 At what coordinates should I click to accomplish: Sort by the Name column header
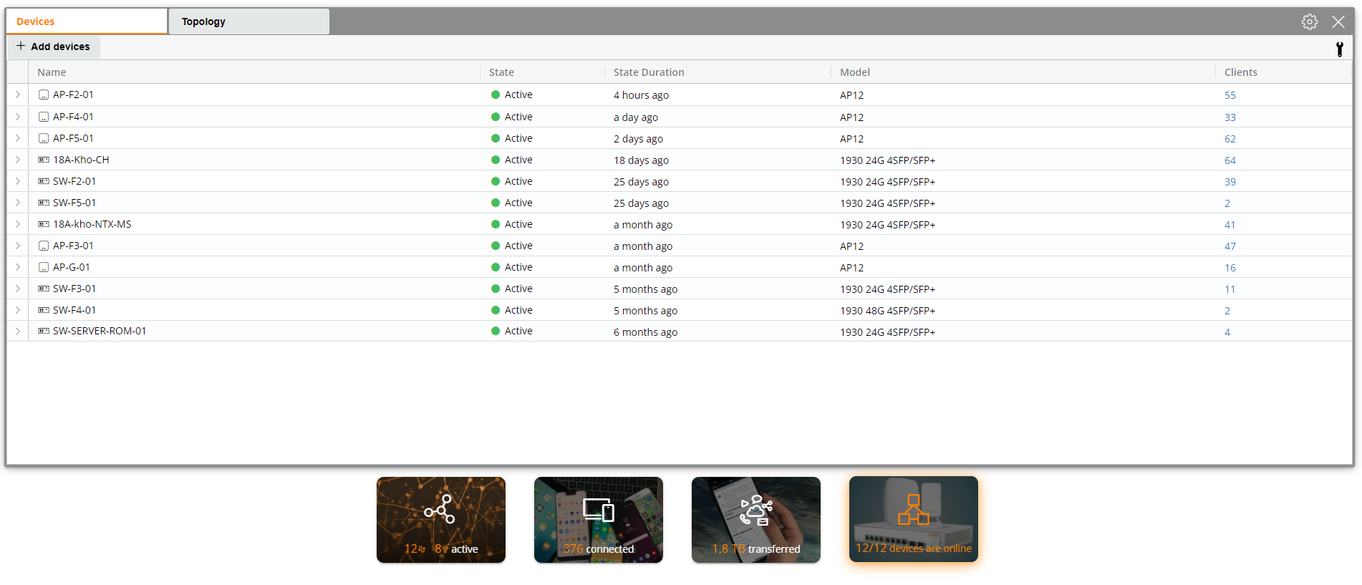click(x=52, y=72)
